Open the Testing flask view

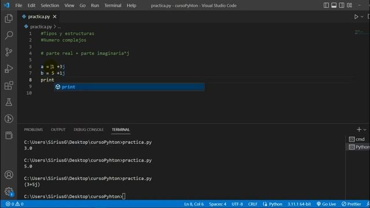(x=9, y=102)
